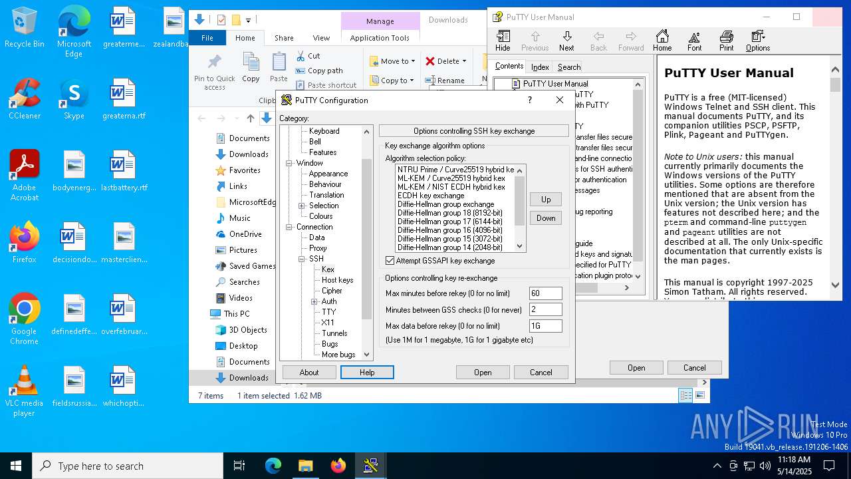Switch to Search tab in help viewer
The image size is (851, 479).
(x=569, y=67)
